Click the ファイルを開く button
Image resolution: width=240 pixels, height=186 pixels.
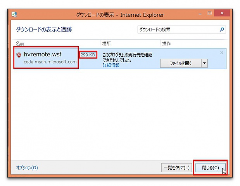[x=181, y=63]
